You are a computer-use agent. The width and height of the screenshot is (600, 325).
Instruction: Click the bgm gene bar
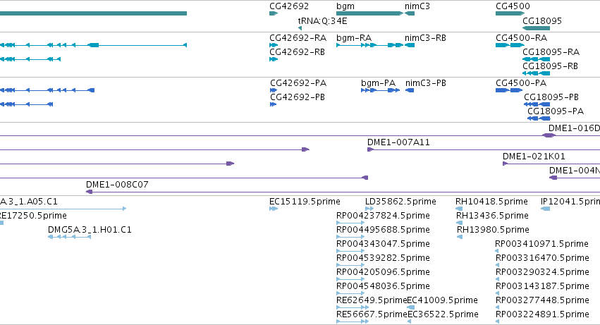(x=369, y=13)
